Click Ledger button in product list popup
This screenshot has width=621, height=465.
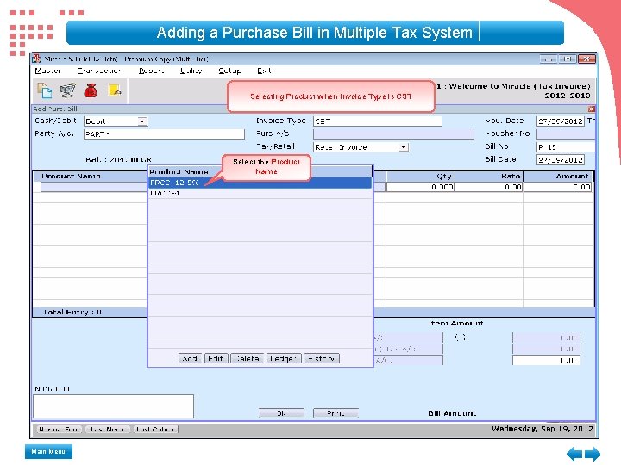click(x=284, y=358)
